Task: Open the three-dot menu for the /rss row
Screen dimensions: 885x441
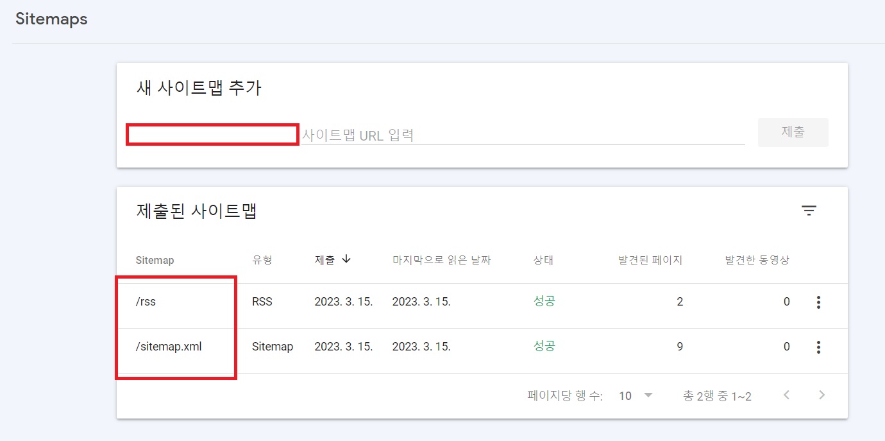Action: tap(818, 302)
